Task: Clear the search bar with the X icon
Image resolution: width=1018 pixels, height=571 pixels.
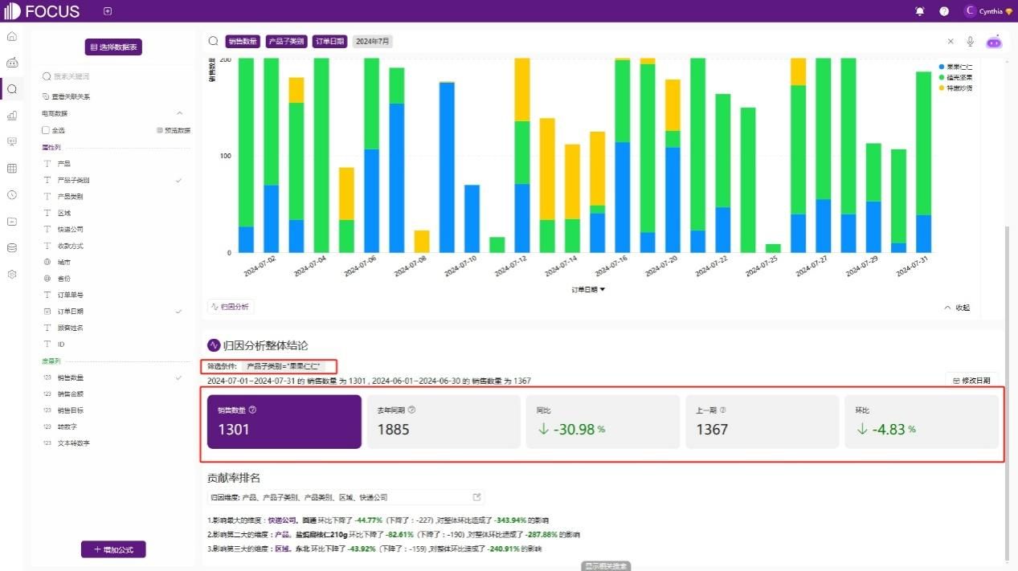Action: click(951, 41)
